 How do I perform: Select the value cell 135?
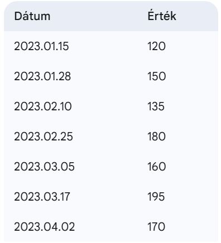pyautogui.click(x=156, y=106)
